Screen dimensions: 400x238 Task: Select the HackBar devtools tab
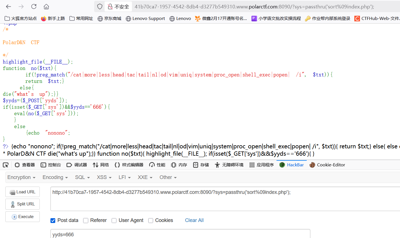tap(292, 165)
